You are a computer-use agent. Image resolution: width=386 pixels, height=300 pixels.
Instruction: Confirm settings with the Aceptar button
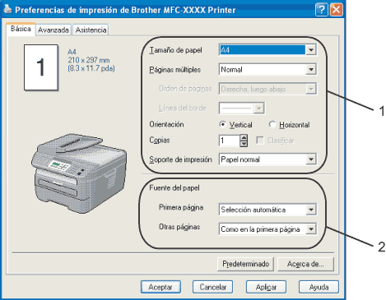(x=160, y=287)
